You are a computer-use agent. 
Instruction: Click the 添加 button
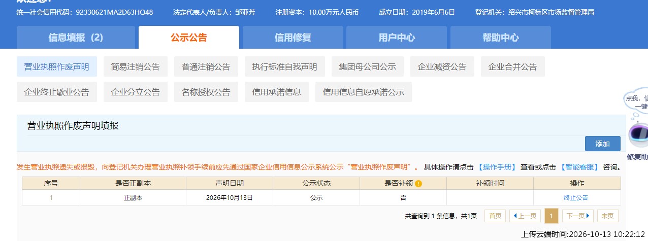pos(603,144)
